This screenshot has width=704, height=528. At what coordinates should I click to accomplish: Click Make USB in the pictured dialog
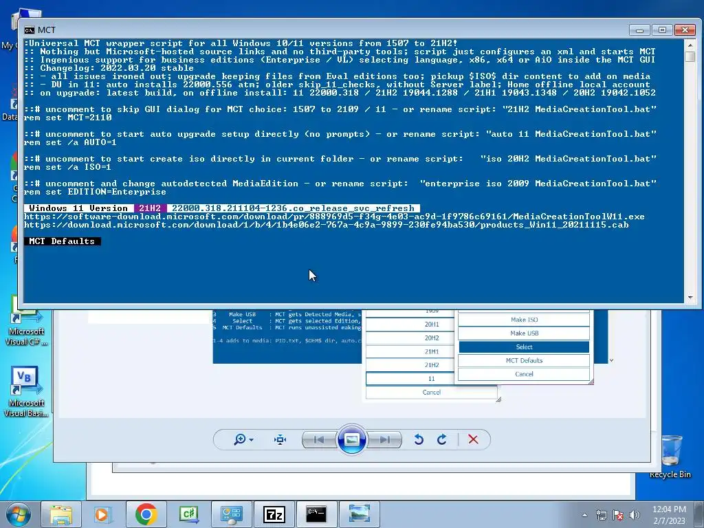(524, 333)
